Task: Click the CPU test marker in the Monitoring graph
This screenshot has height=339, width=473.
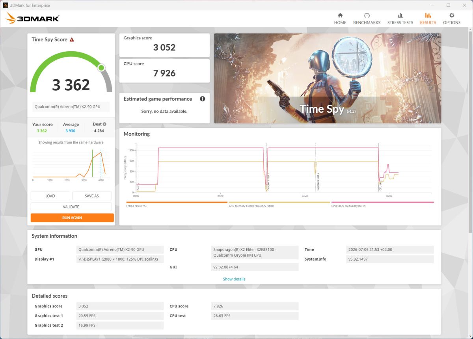Action: coord(380,185)
